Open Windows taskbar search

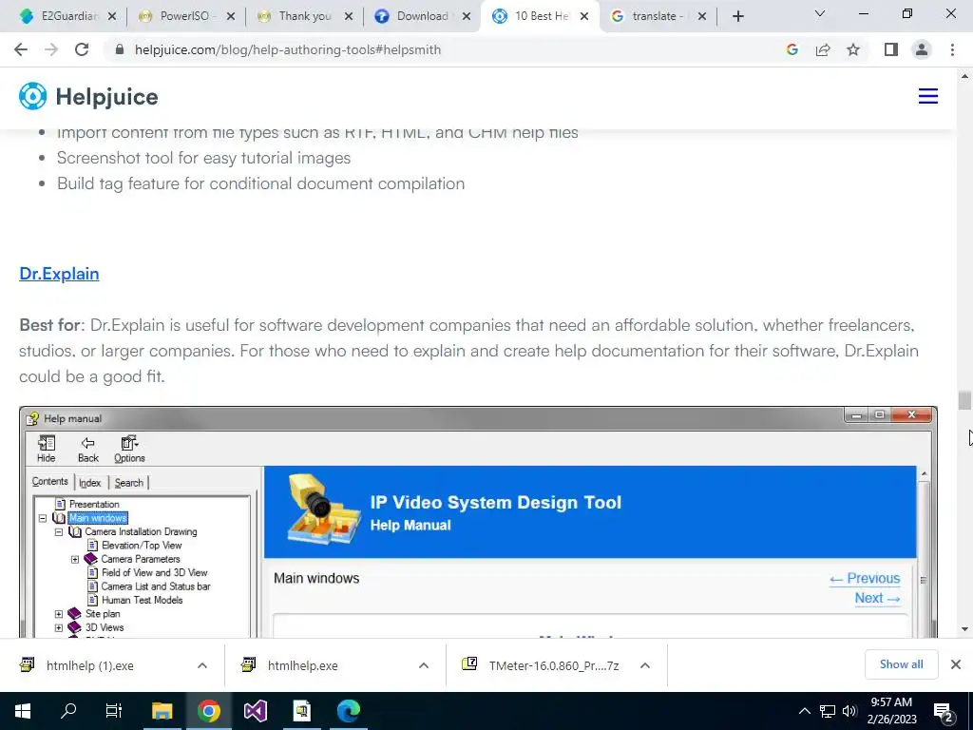point(68,711)
